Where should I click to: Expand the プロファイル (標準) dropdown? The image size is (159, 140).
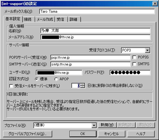point(94,125)
